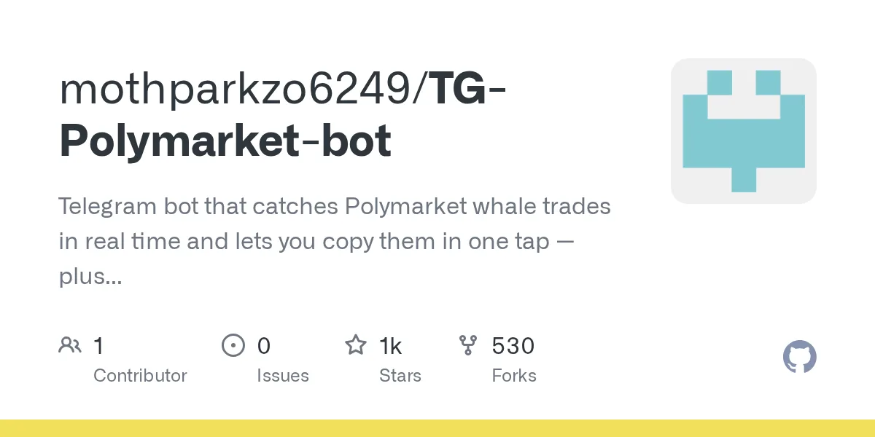Screen dimensions: 875x437
Task: Click the contributor count '1'
Action: tap(98, 345)
